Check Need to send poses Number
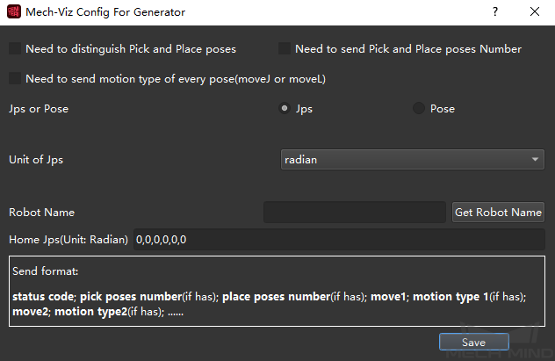 (x=285, y=49)
